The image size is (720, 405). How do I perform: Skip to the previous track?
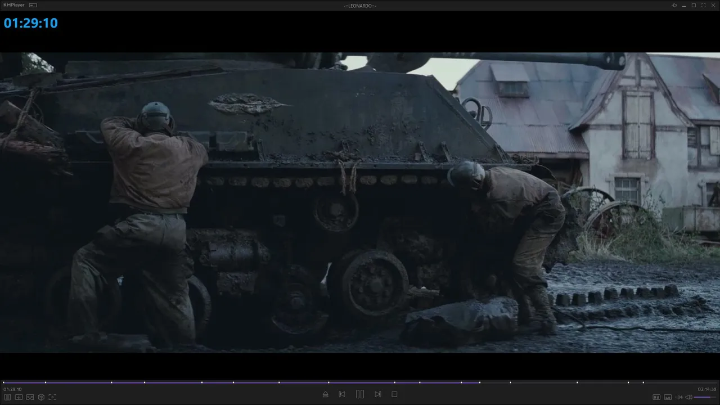coord(342,394)
